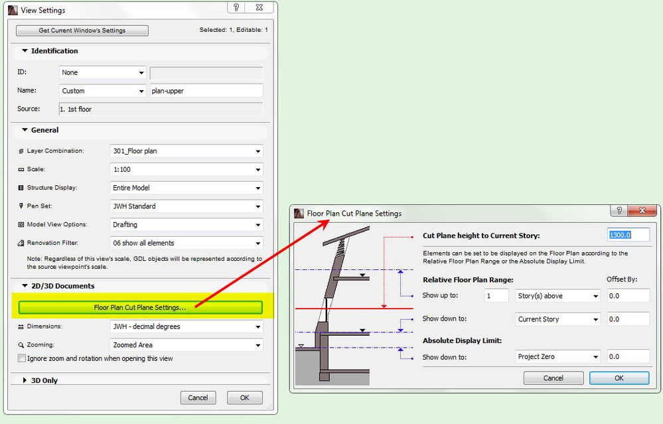Image resolution: width=663 pixels, height=424 pixels.
Task: Close the Floor Plan Cut Plane Settings dialog
Action: (x=642, y=210)
